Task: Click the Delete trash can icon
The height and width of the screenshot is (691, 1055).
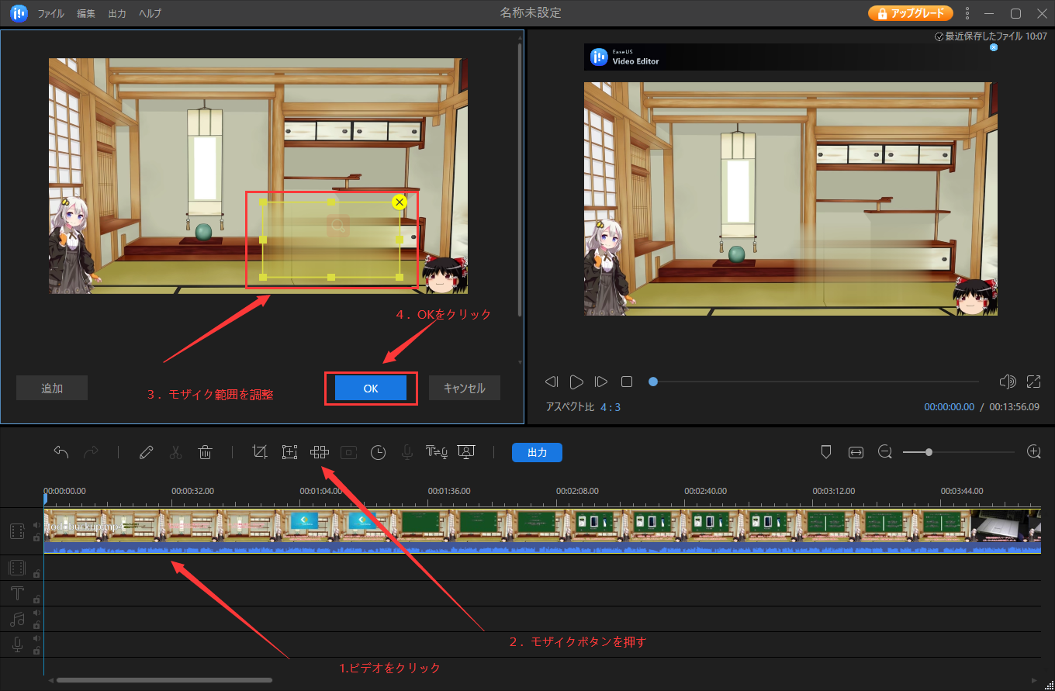Action: point(205,452)
